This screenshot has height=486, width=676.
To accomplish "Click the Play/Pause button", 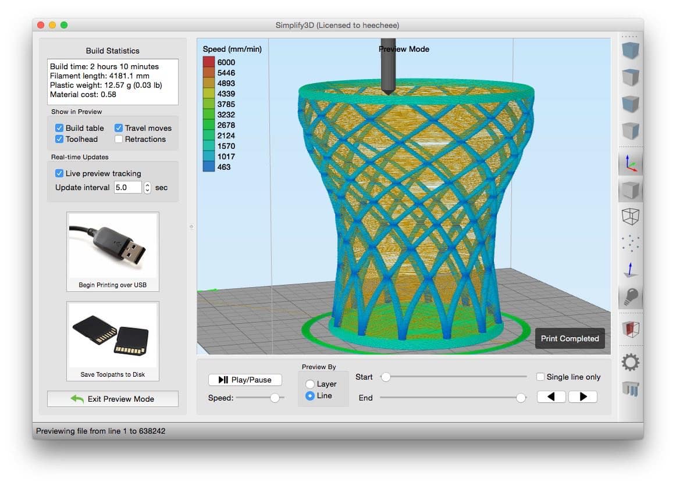I will pos(245,380).
